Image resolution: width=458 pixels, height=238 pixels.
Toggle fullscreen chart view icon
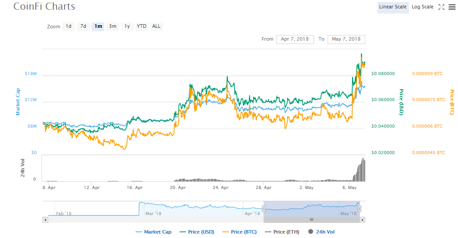pos(441,7)
